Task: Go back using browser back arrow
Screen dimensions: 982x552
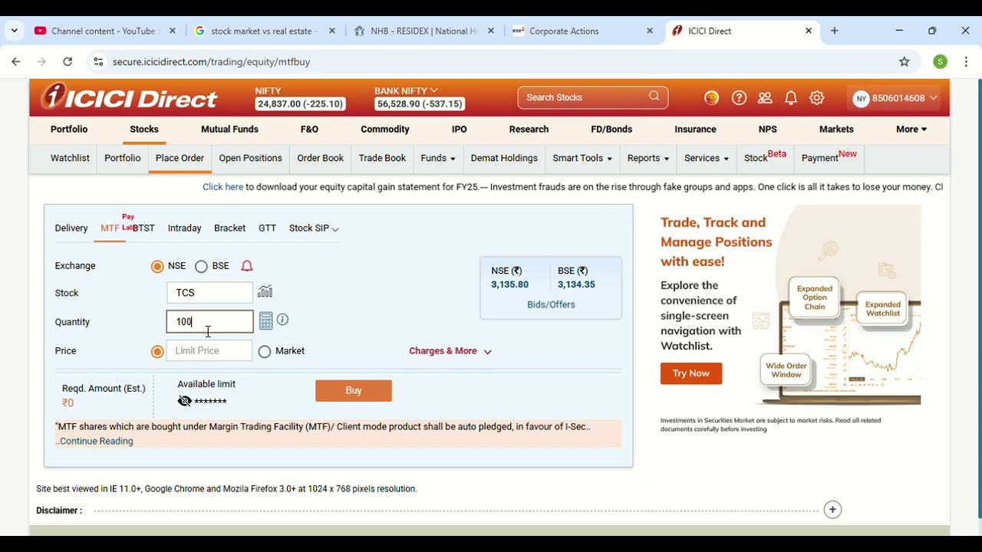Action: pyautogui.click(x=16, y=62)
